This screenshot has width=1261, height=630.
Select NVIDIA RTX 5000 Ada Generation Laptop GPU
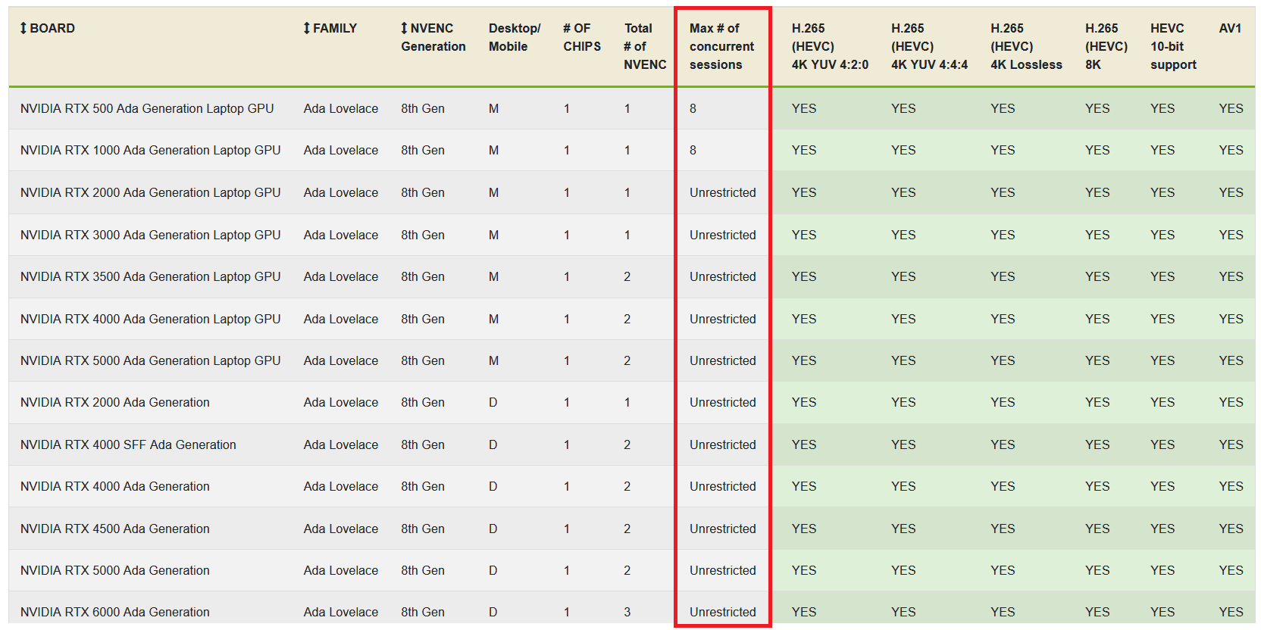point(150,360)
